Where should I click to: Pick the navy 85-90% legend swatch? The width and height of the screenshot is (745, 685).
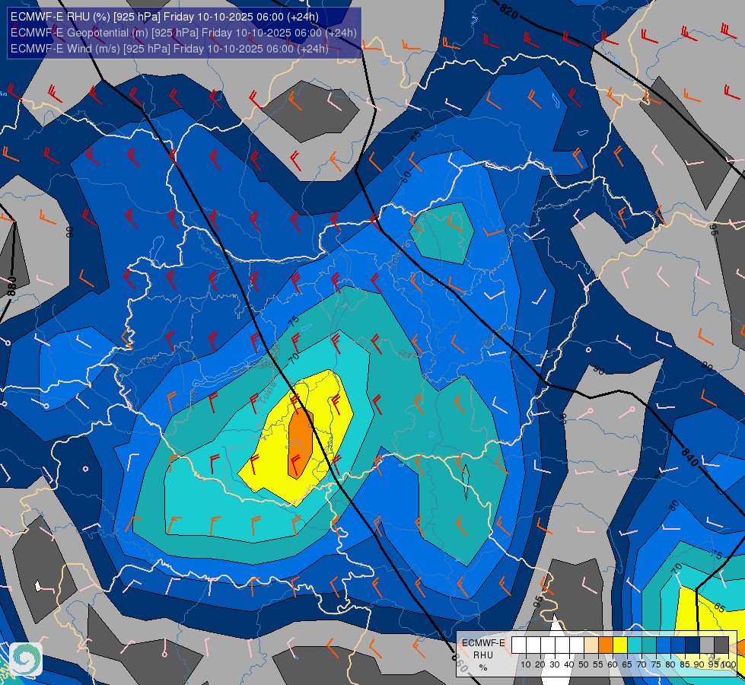[692, 645]
